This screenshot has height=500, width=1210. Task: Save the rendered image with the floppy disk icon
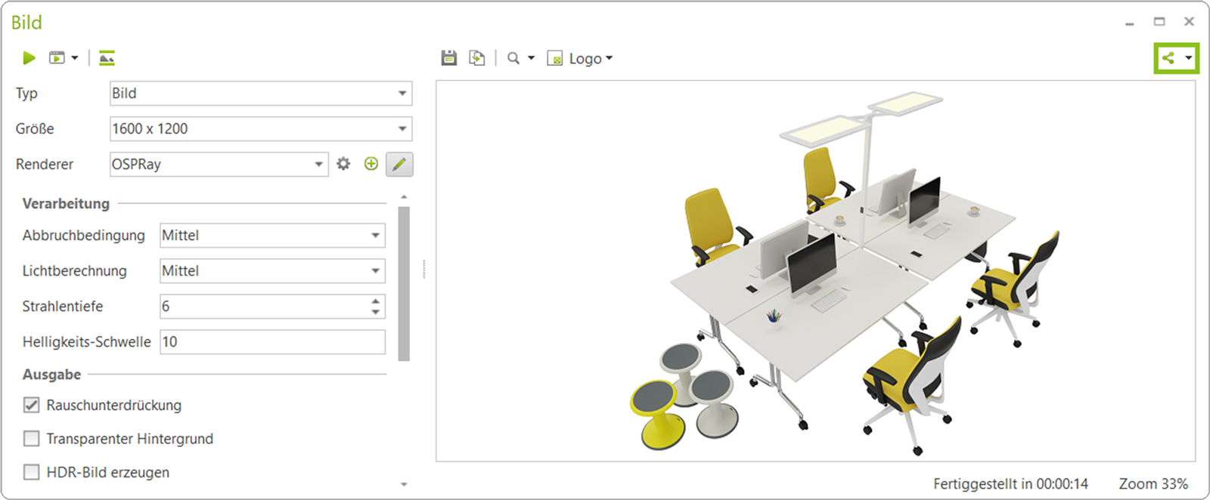(449, 58)
